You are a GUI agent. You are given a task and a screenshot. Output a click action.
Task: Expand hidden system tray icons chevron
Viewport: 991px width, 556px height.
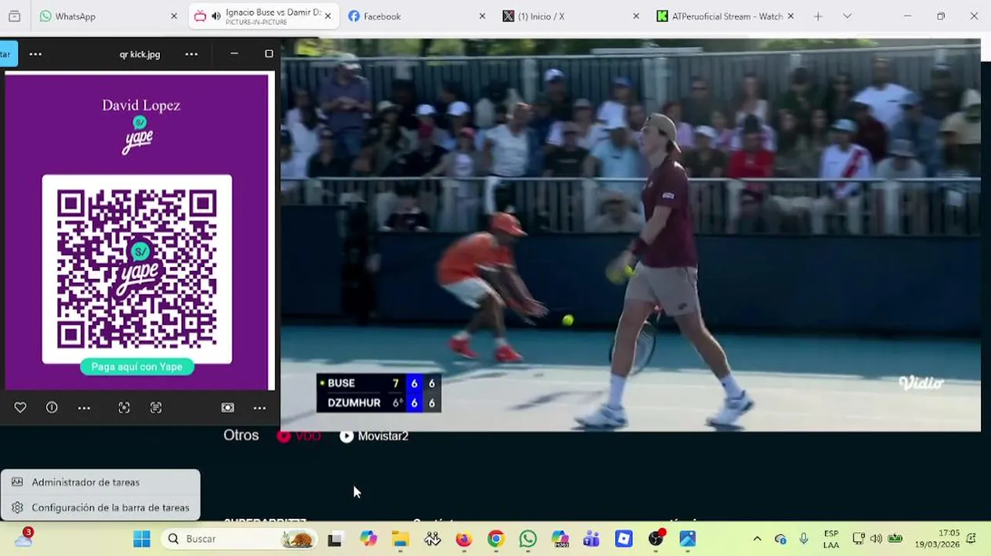click(x=757, y=539)
